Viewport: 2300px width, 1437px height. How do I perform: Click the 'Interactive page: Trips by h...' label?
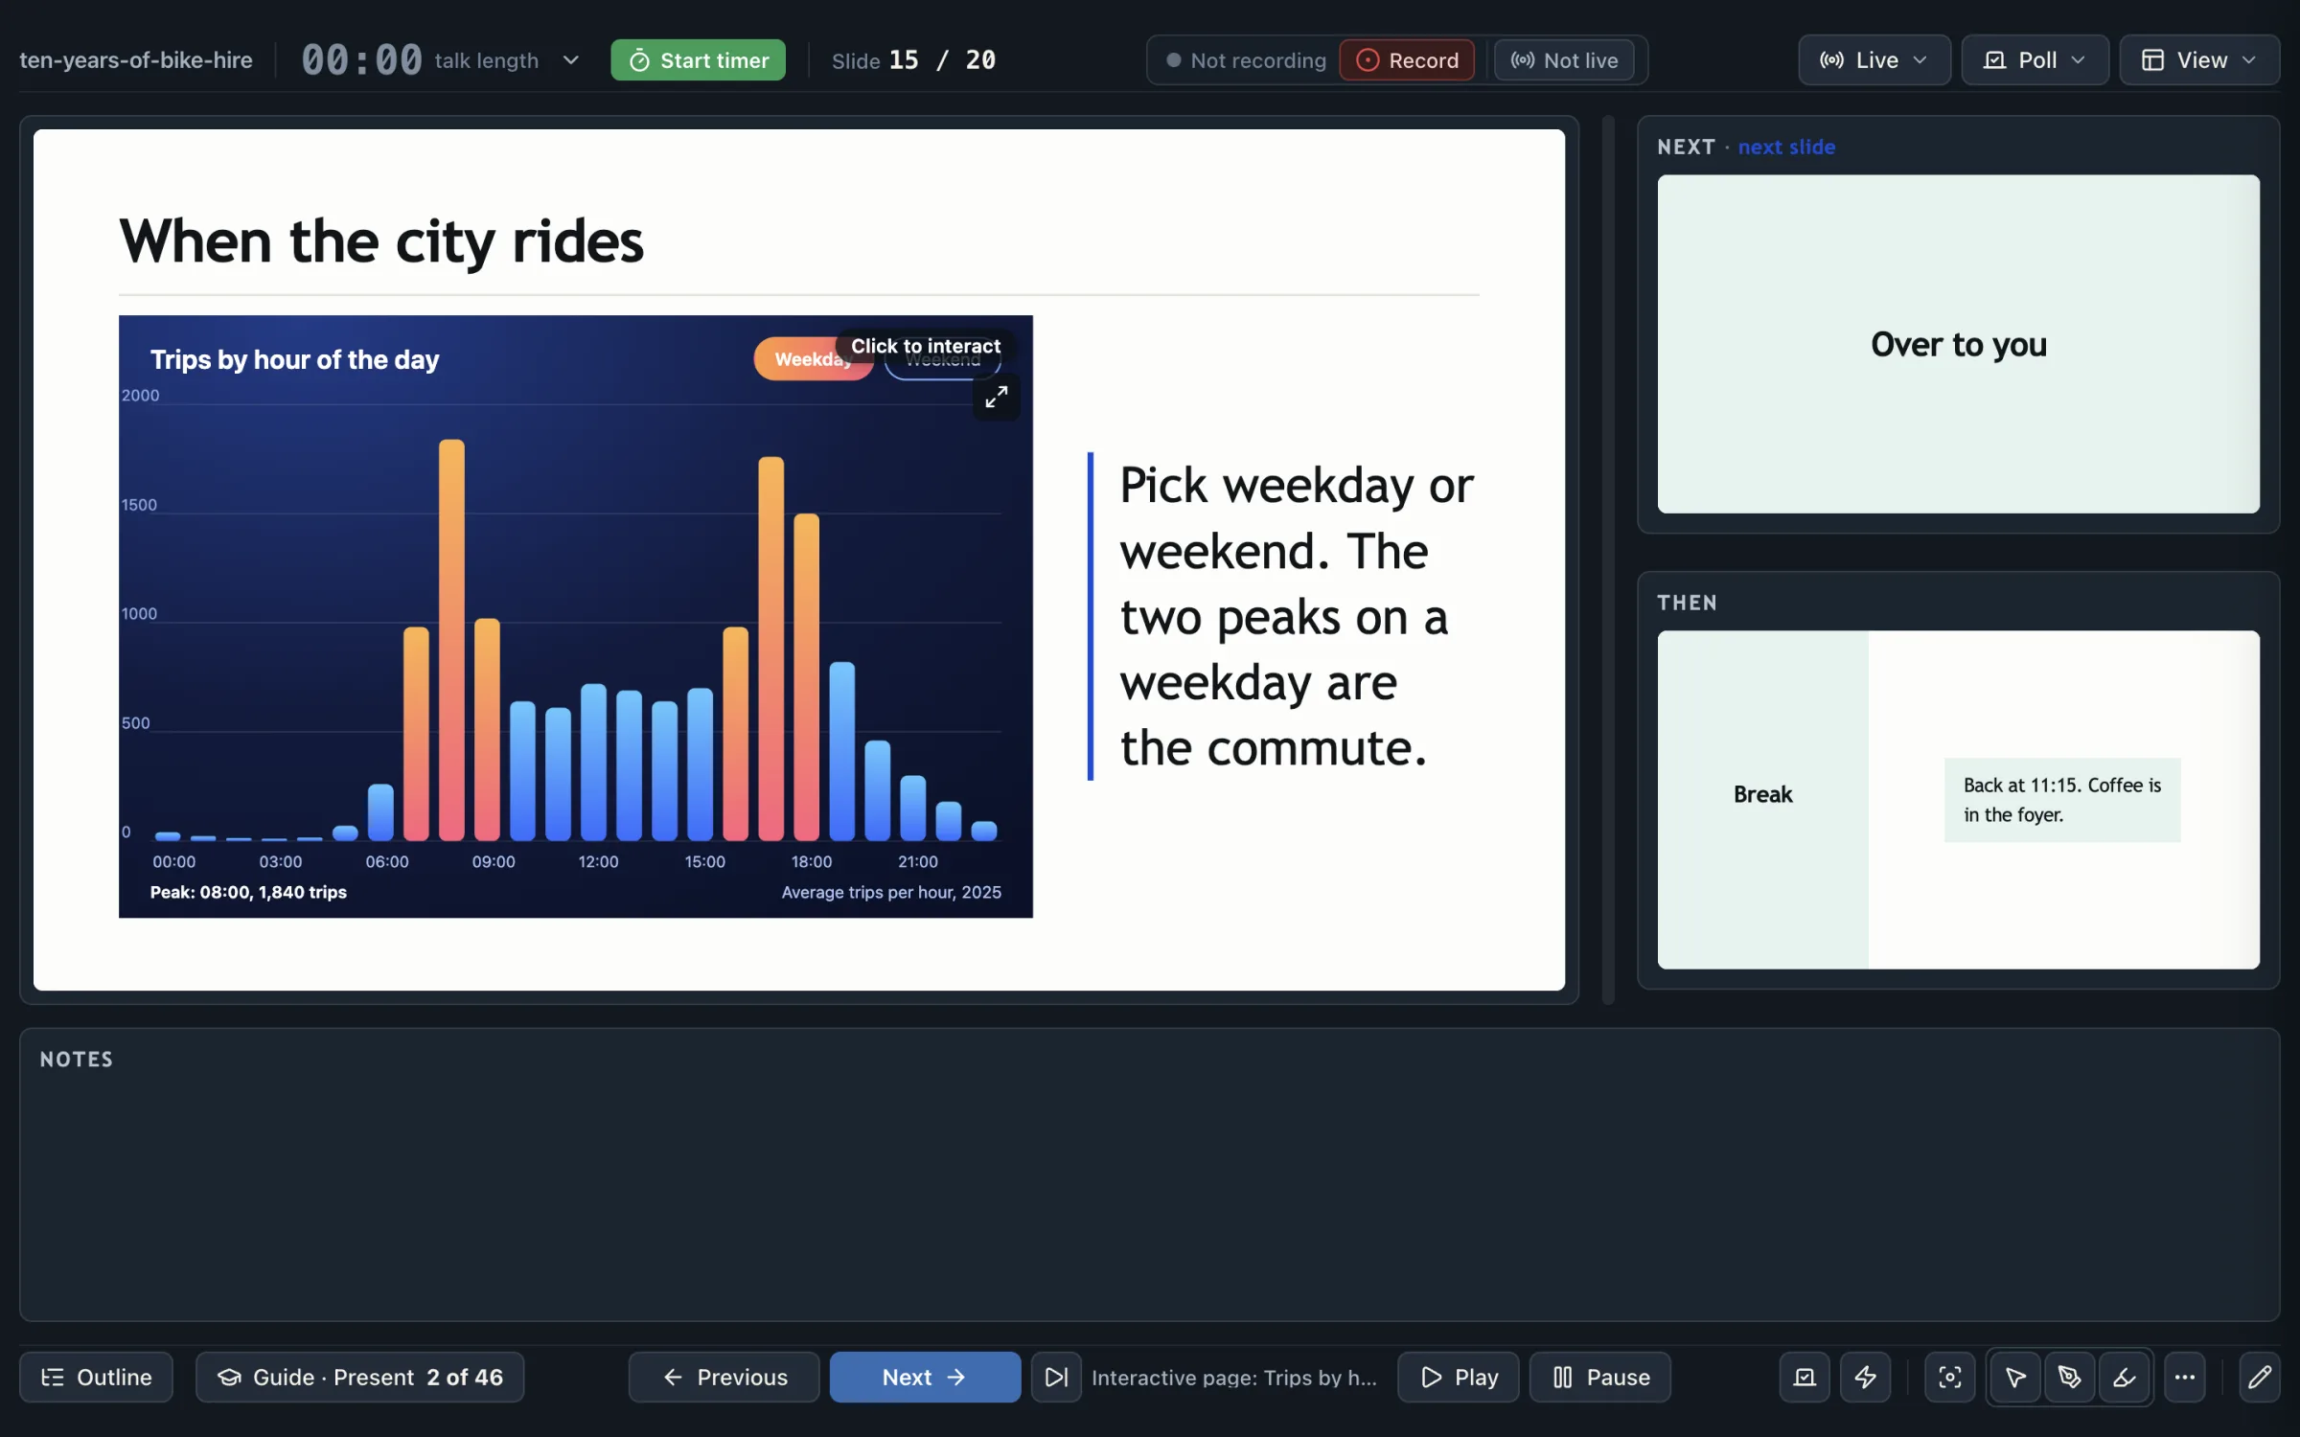click(1233, 1377)
